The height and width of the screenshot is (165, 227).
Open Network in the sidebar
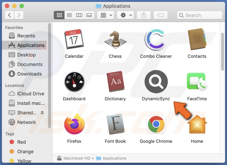pyautogui.click(x=25, y=122)
